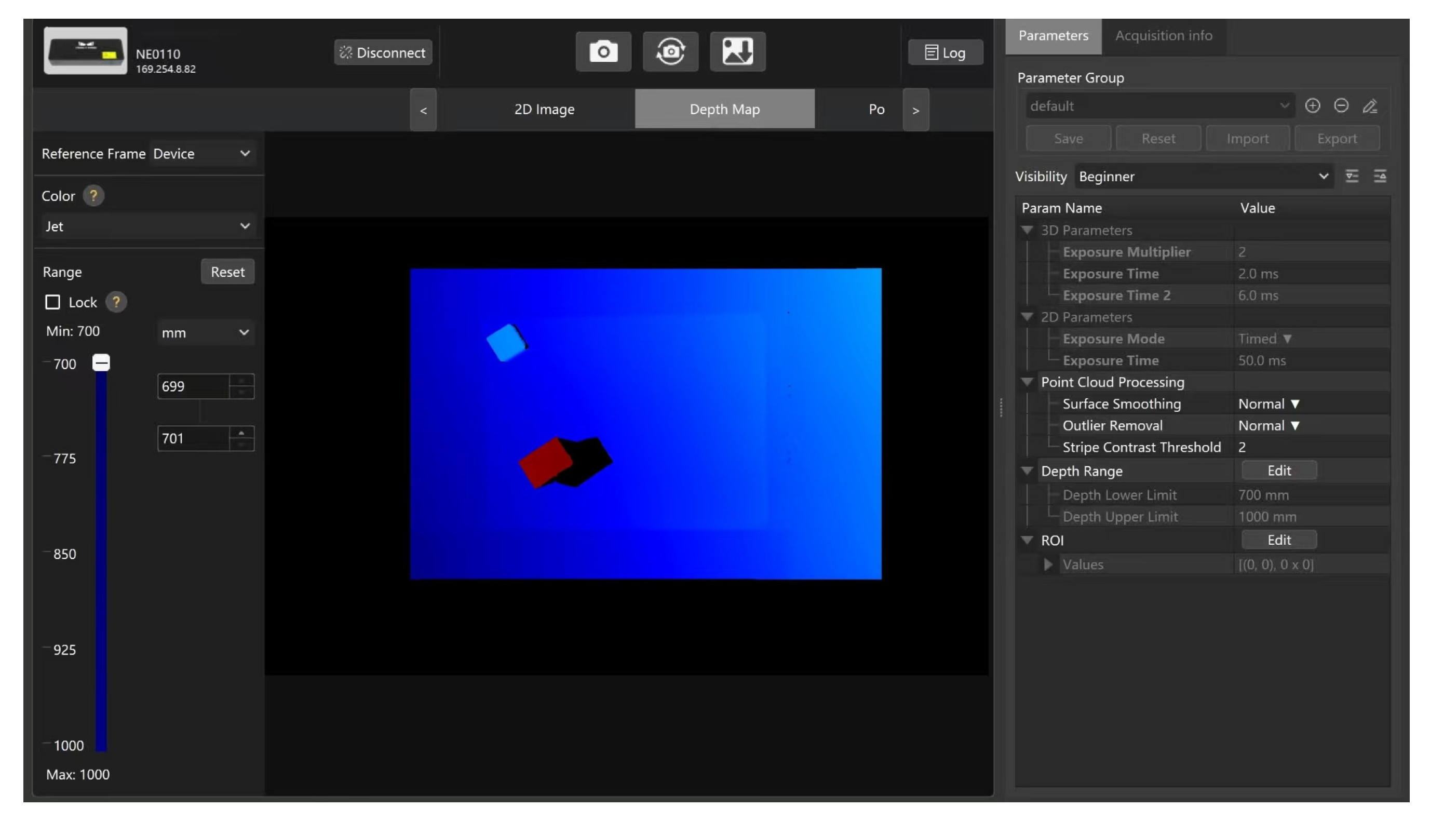The height and width of the screenshot is (821, 1430).
Task: Click the continuous capture camera icon
Action: click(670, 52)
